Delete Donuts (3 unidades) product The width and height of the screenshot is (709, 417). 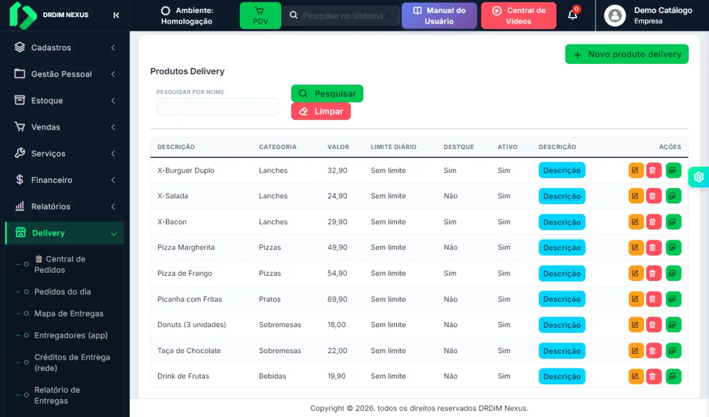pos(653,325)
